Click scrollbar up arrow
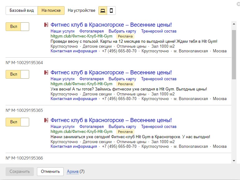The width and height of the screenshot is (240, 180). pos(234,24)
